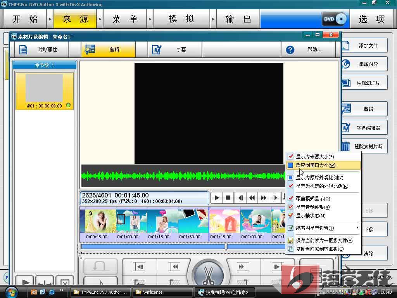Click the 来源 source step button
397x298 pixels.
[75, 19]
